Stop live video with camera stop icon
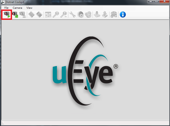The width and height of the screenshot is (170, 126). coord(15,15)
